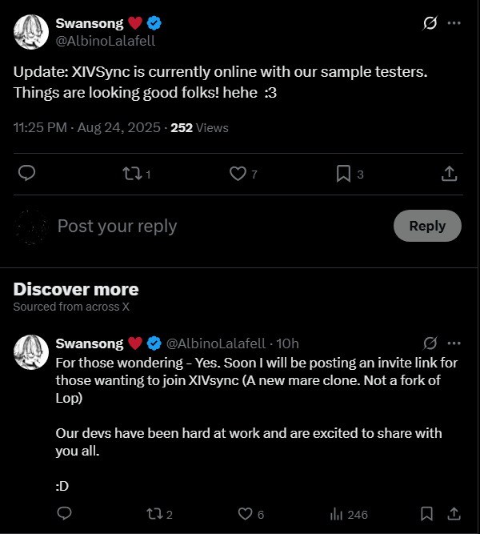Open Grok icon on the main post

[x=429, y=23]
